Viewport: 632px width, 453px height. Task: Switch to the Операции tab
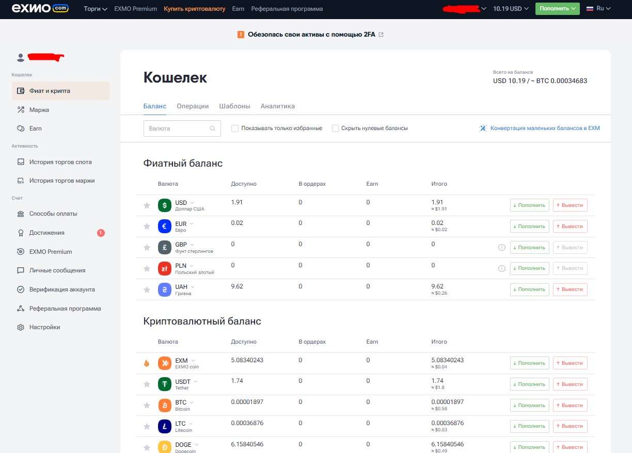pyautogui.click(x=193, y=106)
